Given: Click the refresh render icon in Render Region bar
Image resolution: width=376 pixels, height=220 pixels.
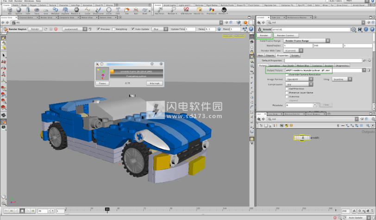Looking at the screenshot, I should [x=45, y=29].
